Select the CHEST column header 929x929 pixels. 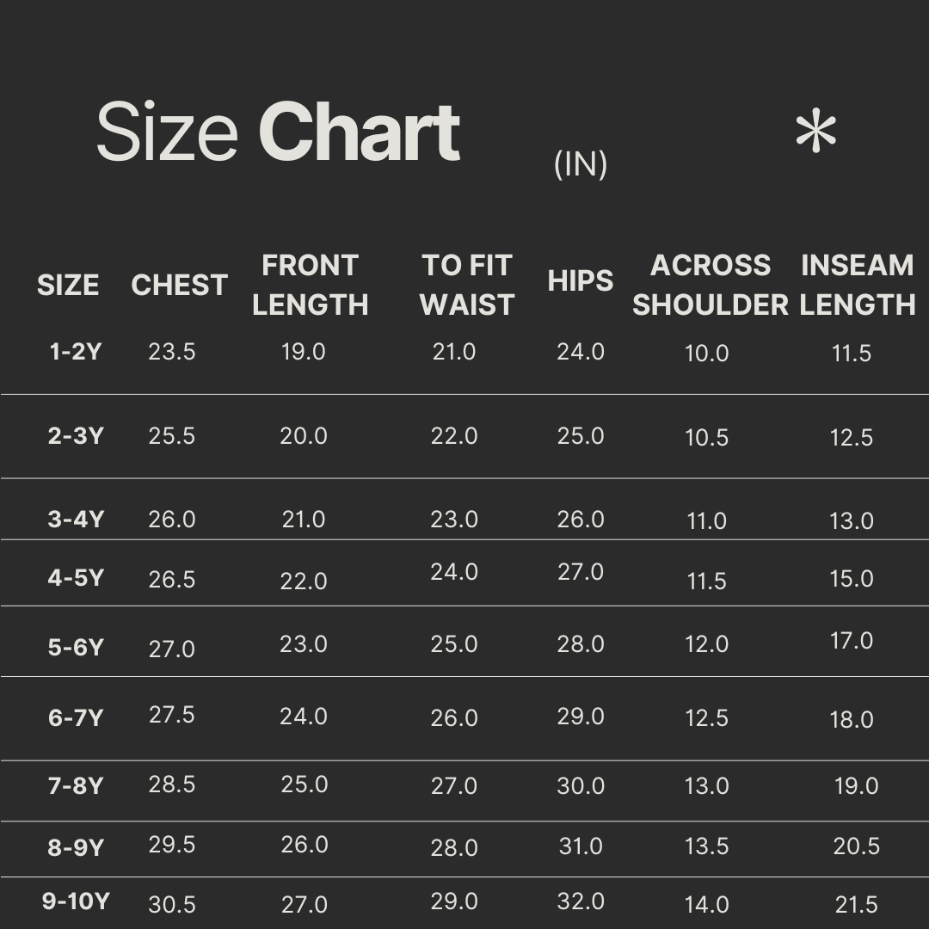click(x=179, y=286)
